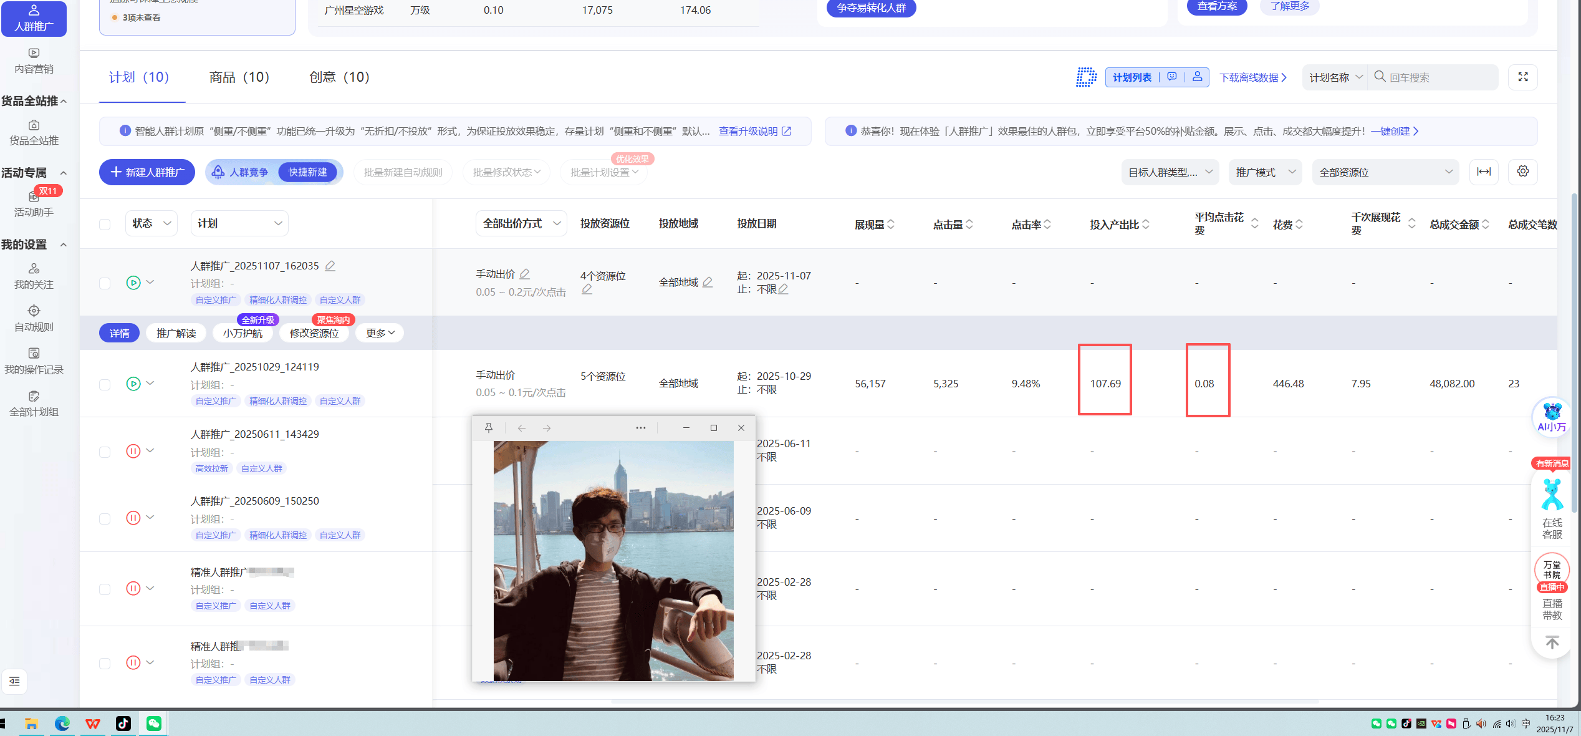This screenshot has width=1581, height=736.
Task: Switch to the 创意 (10) tab
Action: tap(339, 77)
